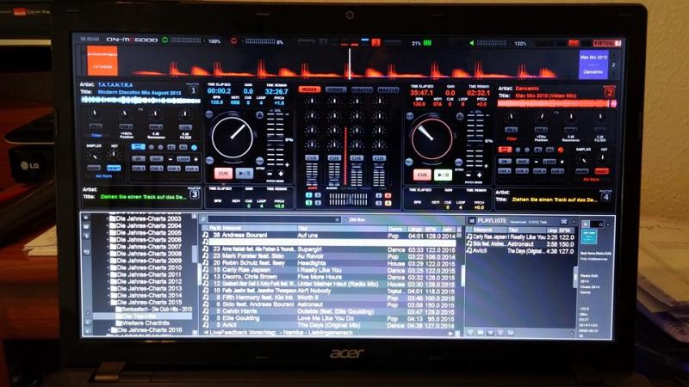Switch to the MASTER tab
The image size is (689, 387).
pyautogui.click(x=388, y=89)
